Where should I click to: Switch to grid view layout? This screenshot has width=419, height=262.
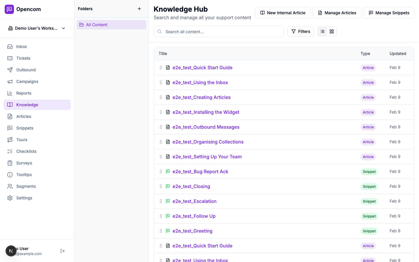[x=331, y=31]
